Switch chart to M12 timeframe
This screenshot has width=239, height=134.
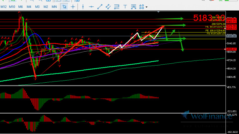(4, 6)
